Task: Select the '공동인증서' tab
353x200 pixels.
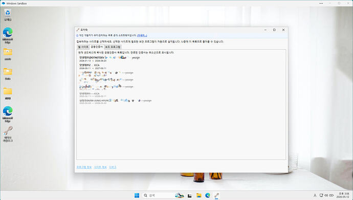Action: coord(97,47)
